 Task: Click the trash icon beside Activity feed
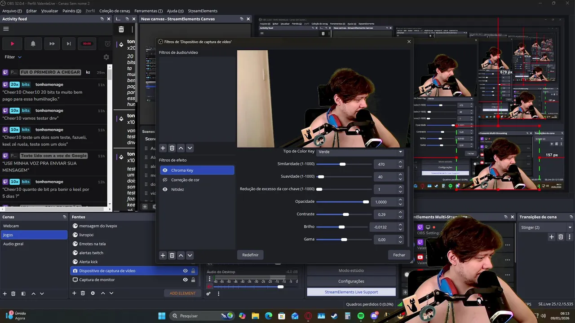point(121,29)
